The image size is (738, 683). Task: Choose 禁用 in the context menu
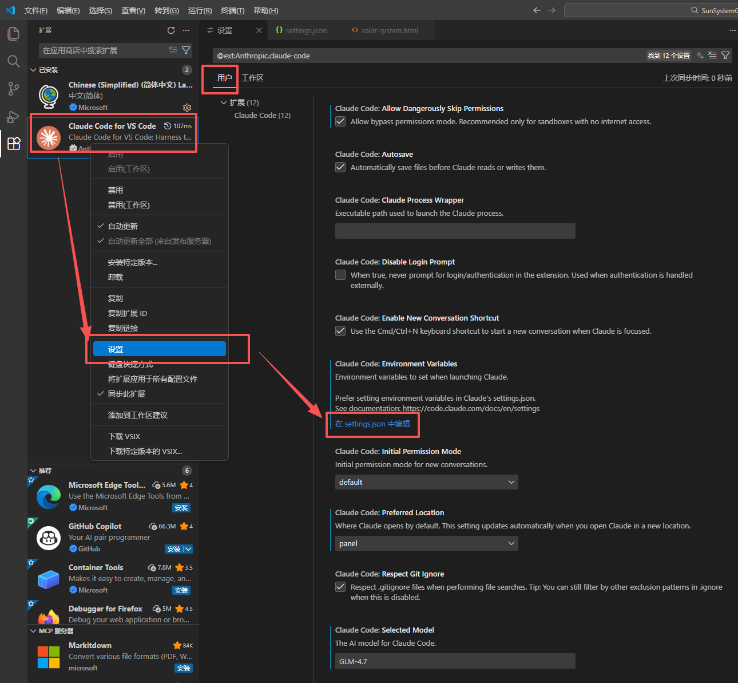(160, 190)
